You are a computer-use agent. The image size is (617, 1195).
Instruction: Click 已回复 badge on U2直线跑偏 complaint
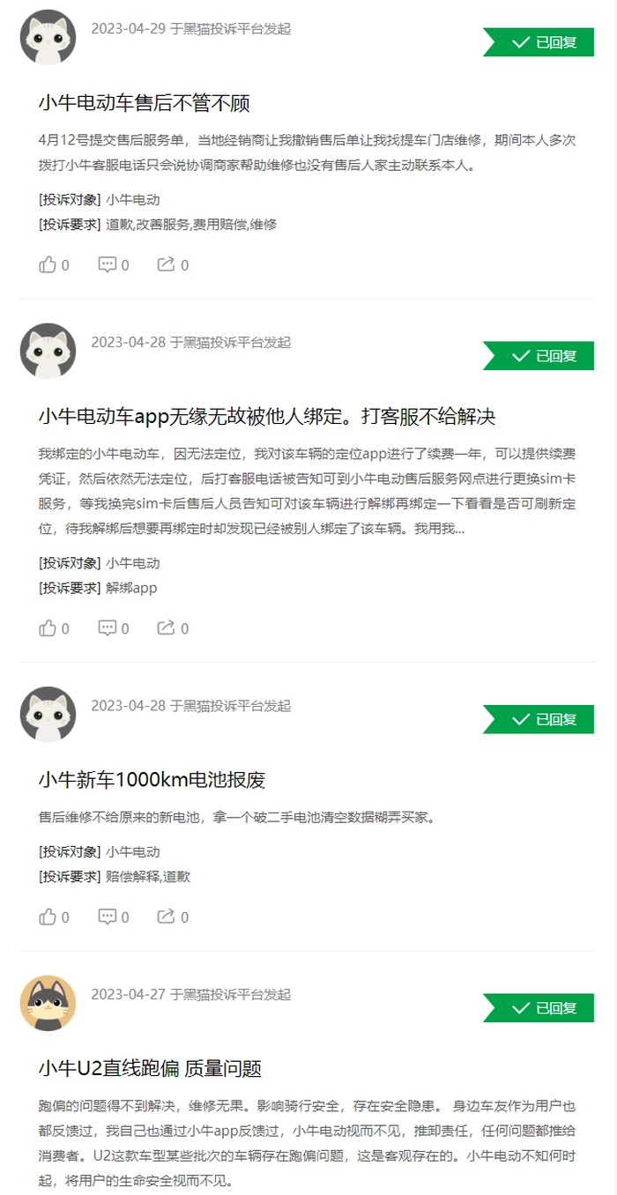point(539,1007)
